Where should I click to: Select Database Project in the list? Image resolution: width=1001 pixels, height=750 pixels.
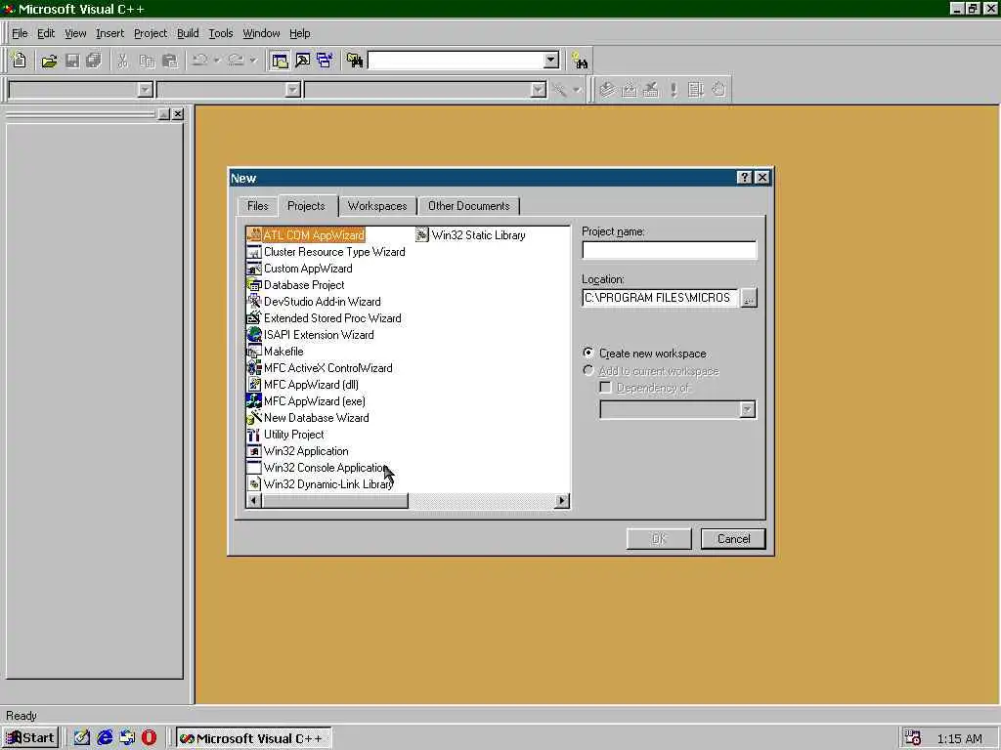[x=296, y=285]
